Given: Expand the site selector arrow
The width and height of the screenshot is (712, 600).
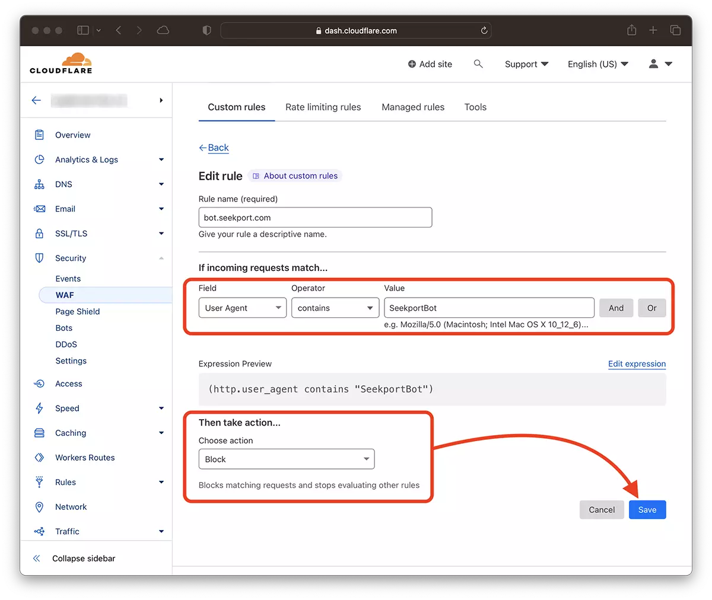Looking at the screenshot, I should 161,100.
